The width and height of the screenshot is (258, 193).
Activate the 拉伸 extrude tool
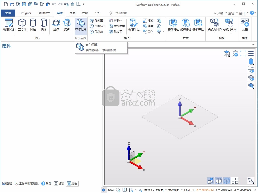(56, 25)
